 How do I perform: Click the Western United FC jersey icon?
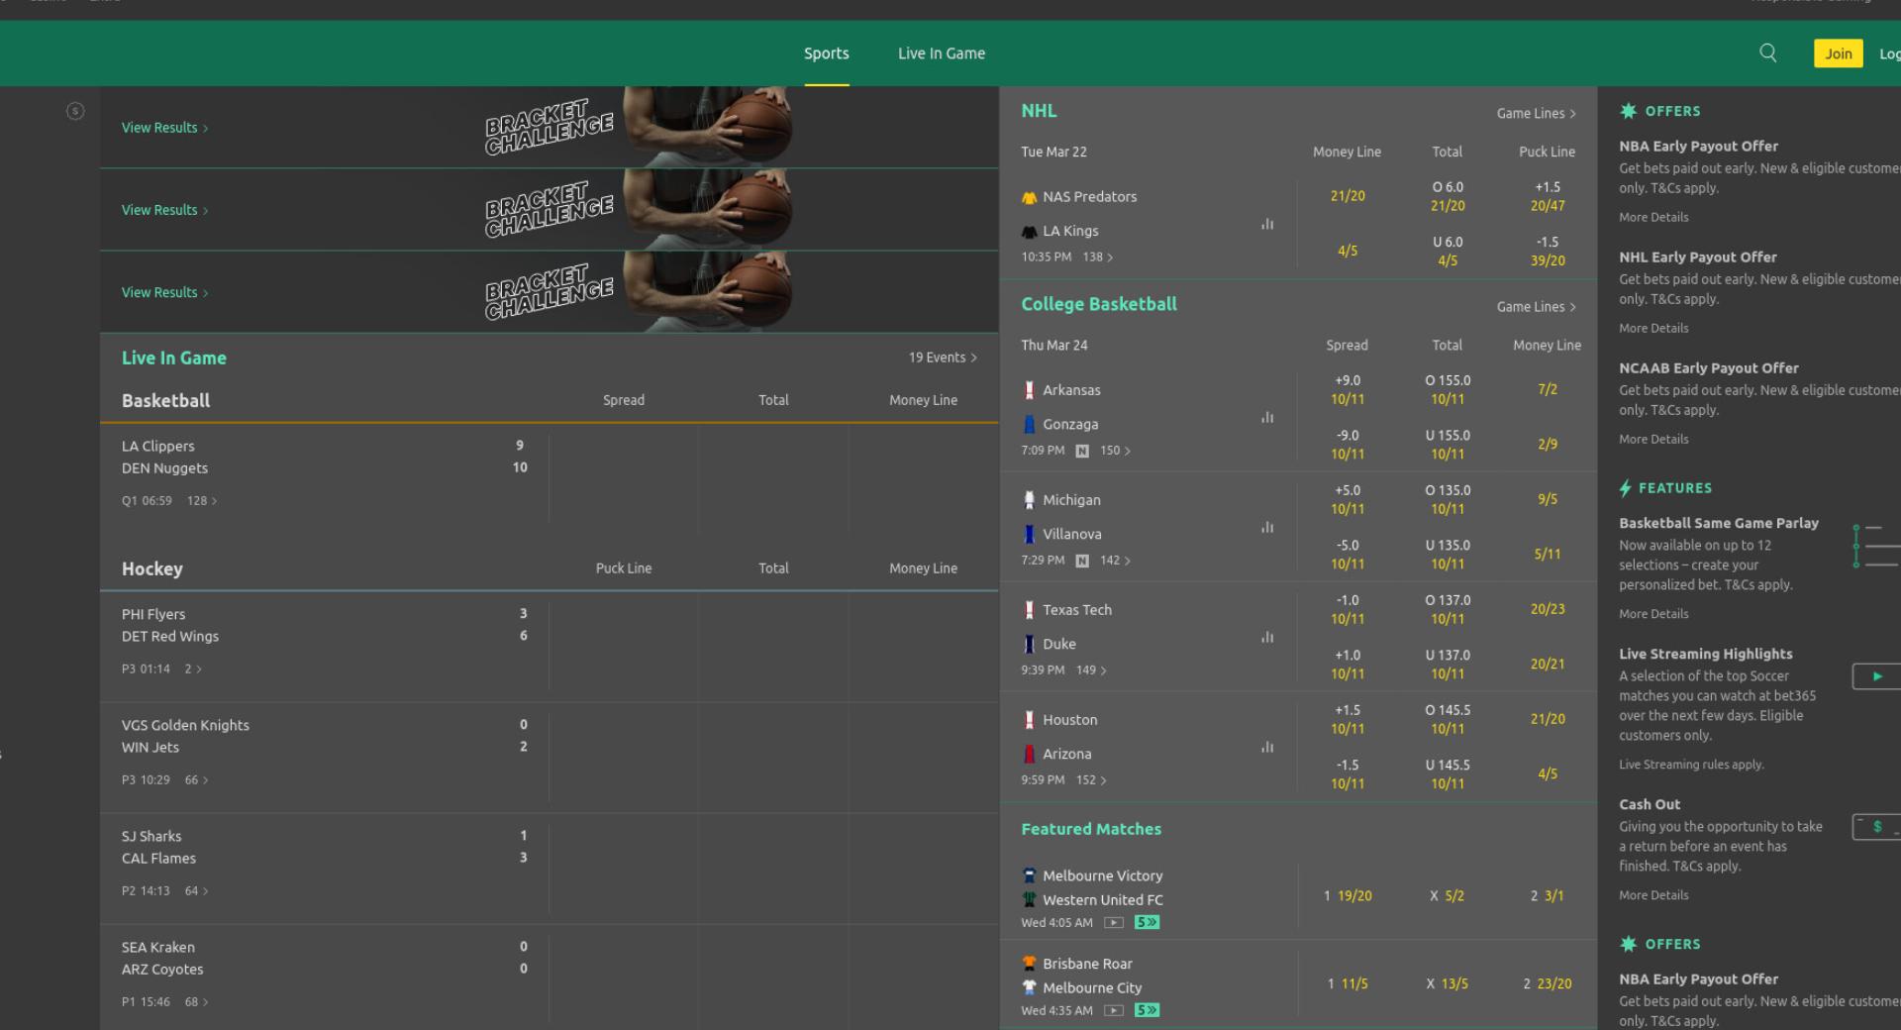coord(1029,900)
